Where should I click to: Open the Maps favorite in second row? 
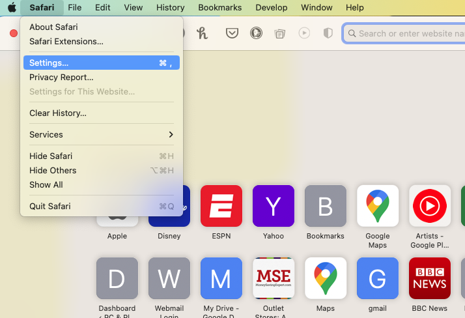click(x=326, y=278)
